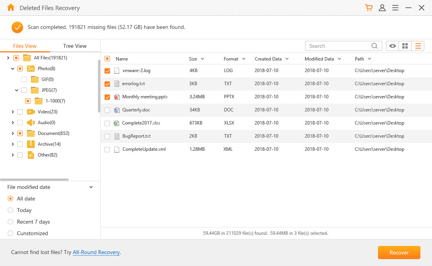Viewport: 432px width, 266px height.
Task: Click the search magnifier icon
Action: point(374,45)
